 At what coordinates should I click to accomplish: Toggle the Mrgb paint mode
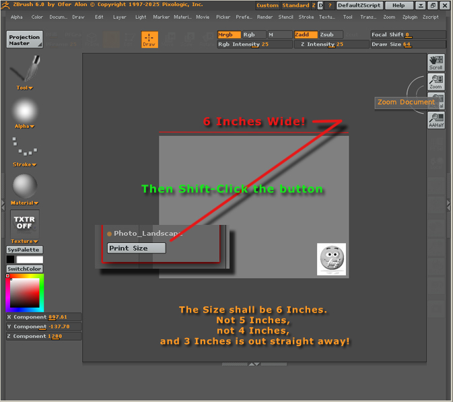229,35
